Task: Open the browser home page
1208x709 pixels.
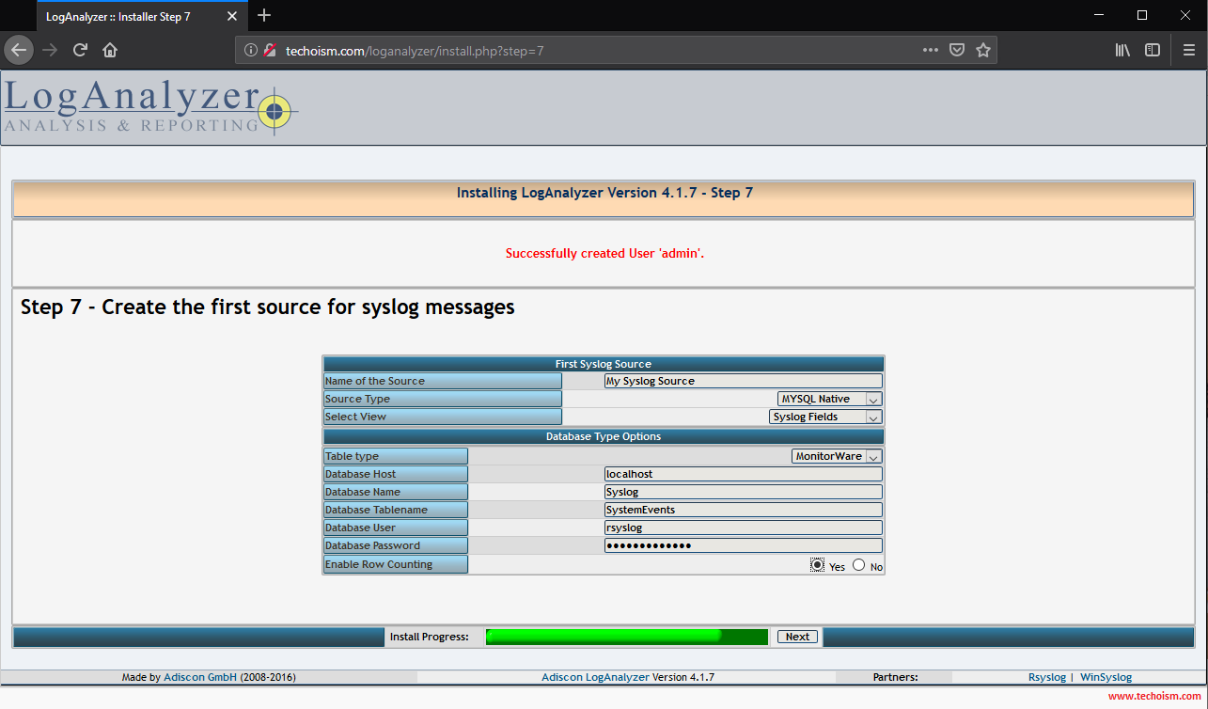Action: pyautogui.click(x=110, y=50)
